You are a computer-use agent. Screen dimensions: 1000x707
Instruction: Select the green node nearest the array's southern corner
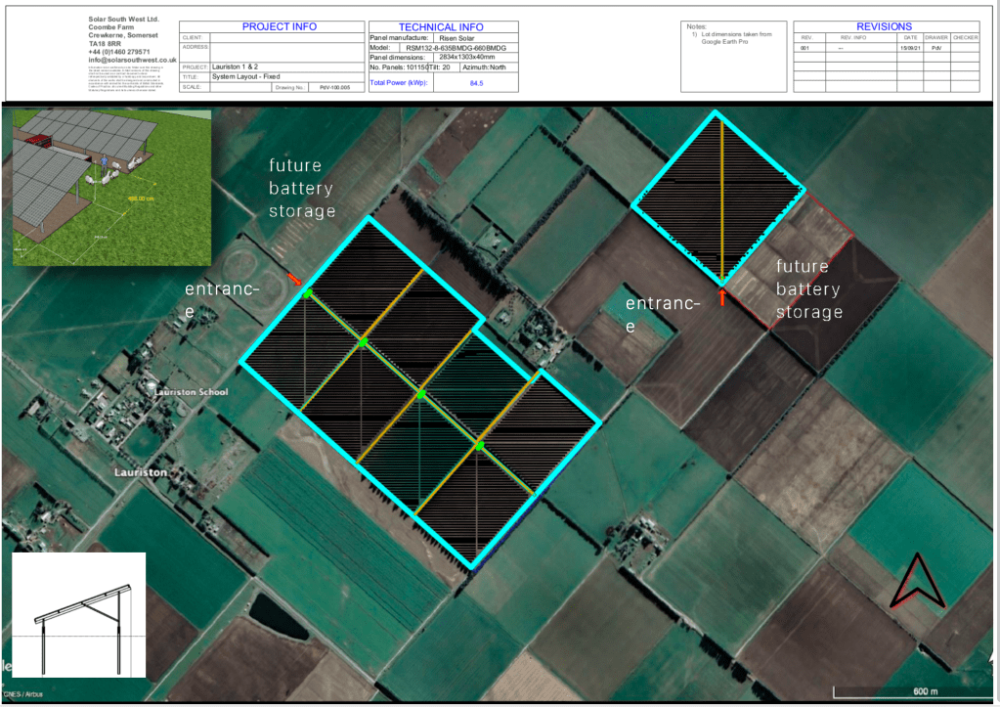(x=479, y=446)
